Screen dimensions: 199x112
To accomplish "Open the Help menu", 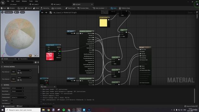I will pos(36,1).
